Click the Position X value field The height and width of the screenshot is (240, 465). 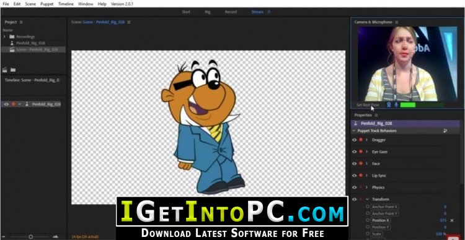click(443, 220)
